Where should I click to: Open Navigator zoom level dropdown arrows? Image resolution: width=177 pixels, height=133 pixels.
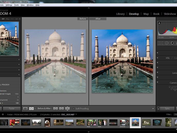[x=20, y=19]
